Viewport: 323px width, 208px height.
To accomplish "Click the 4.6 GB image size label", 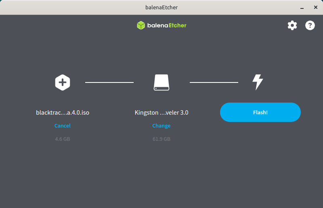I will click(63, 139).
